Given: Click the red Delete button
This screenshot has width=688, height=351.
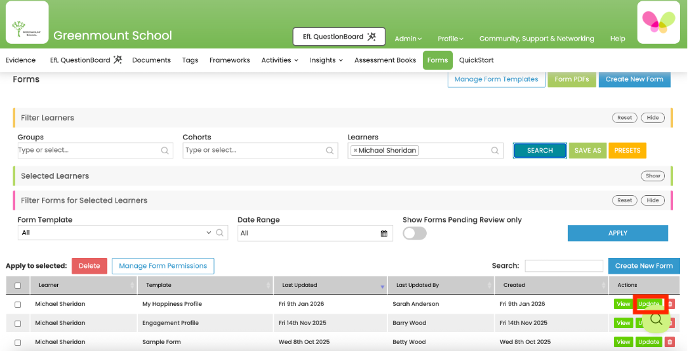Looking at the screenshot, I should pos(89,266).
